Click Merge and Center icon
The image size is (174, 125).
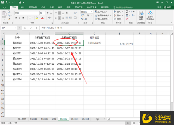point(75,18)
